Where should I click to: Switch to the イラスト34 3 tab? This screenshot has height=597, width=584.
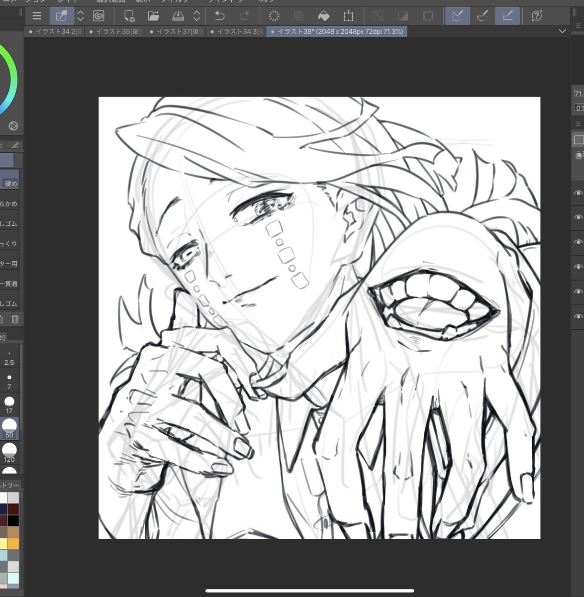[x=237, y=32]
